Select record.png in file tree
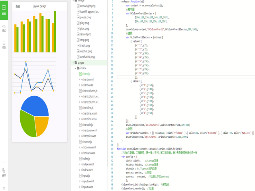 (84, 34)
